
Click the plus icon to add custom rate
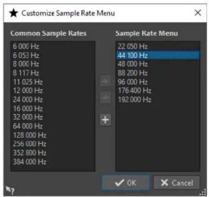105,120
